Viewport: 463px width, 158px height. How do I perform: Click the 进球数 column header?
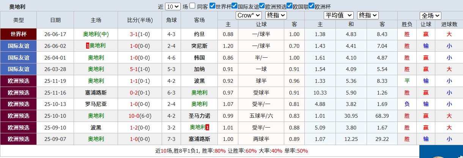[449, 24]
